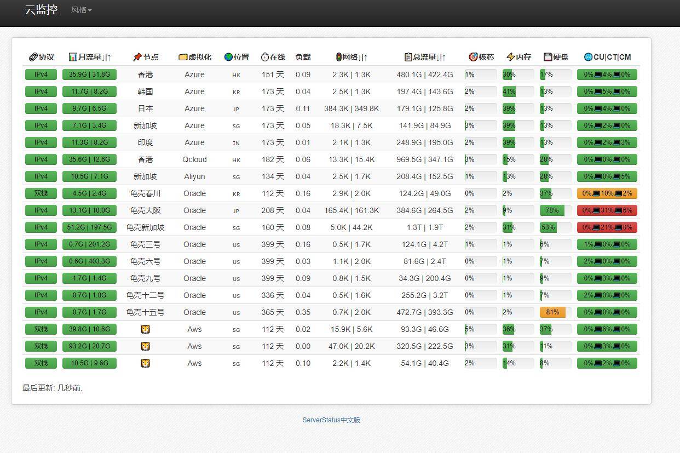Click the bar chart icon beside 月流量

tap(73, 57)
